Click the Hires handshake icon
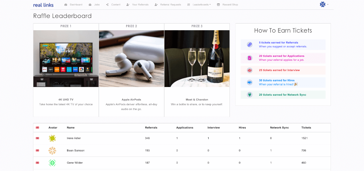Screen dimensions: 364x171 (x=249, y=83)
